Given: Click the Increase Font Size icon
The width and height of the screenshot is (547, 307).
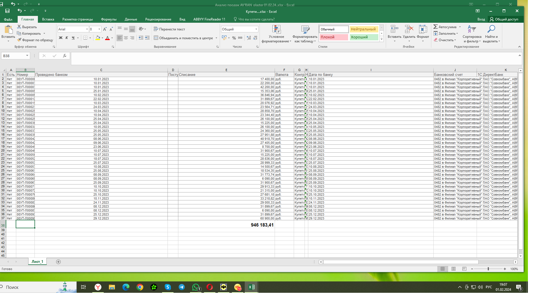Looking at the screenshot, I should 105,29.
